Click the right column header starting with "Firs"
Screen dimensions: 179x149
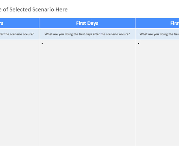(x=157, y=23)
